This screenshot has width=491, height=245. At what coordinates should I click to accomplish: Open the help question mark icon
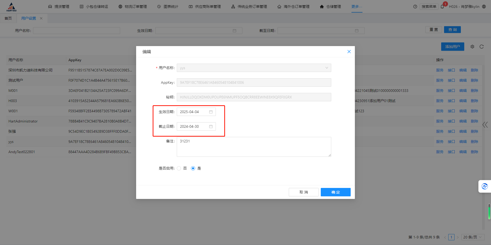coord(415,7)
